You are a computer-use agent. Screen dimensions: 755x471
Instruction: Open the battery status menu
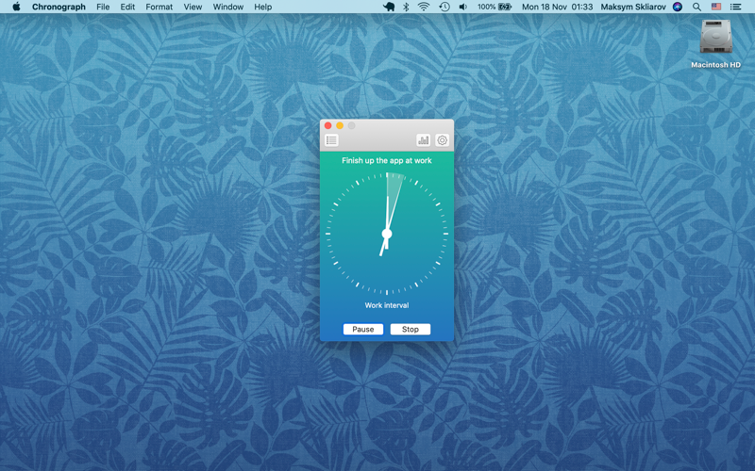coord(495,7)
